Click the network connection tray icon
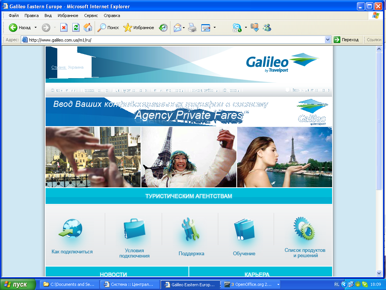The width and height of the screenshot is (386, 290). click(x=351, y=284)
